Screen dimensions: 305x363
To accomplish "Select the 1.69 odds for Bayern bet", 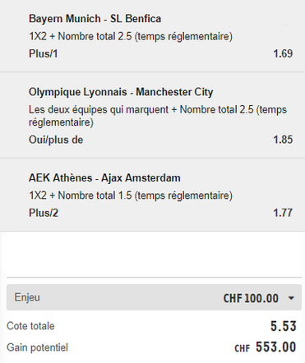I will point(283,53).
